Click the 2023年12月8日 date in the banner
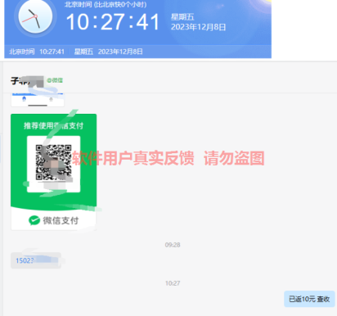The image size is (337, 316). point(198,27)
